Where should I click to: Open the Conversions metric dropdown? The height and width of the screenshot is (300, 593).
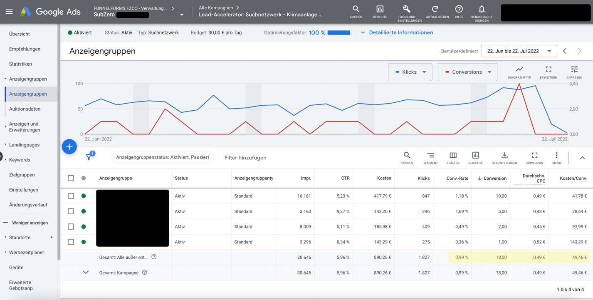pyautogui.click(x=467, y=72)
